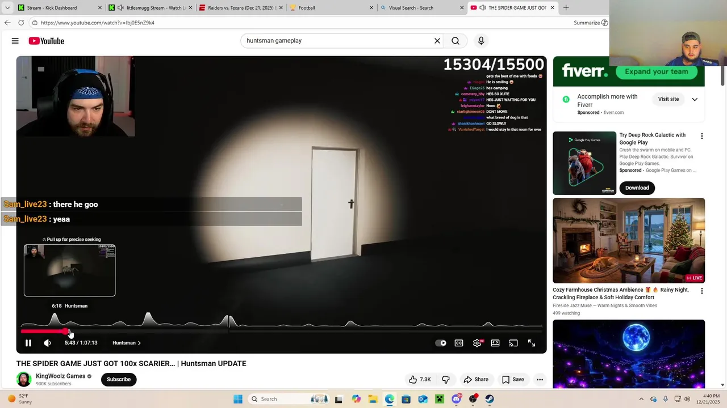This screenshot has width=727, height=408.
Task: Search with voice microphone
Action: point(481,41)
